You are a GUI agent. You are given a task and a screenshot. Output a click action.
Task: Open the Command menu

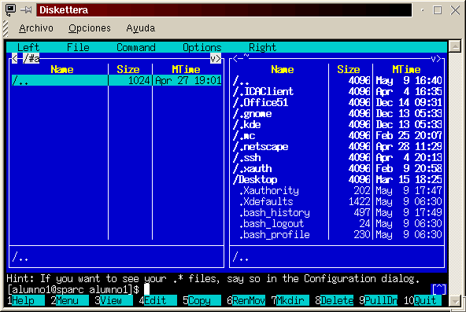pyautogui.click(x=136, y=47)
